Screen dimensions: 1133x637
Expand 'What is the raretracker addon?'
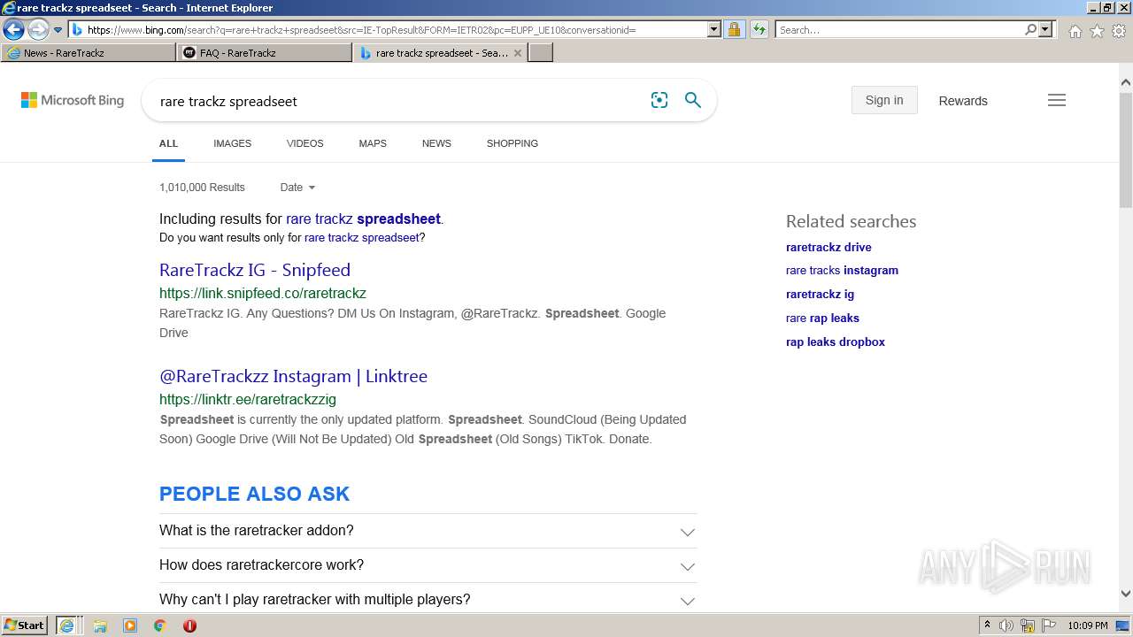point(428,531)
